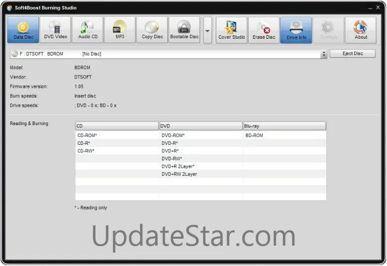Select the DVD Video tool
This screenshot has height=266, width=387.
55,30
